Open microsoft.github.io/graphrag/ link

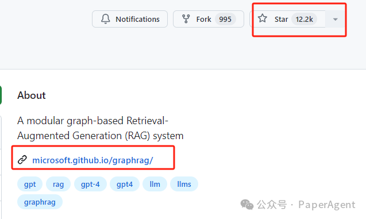pyautogui.click(x=93, y=160)
